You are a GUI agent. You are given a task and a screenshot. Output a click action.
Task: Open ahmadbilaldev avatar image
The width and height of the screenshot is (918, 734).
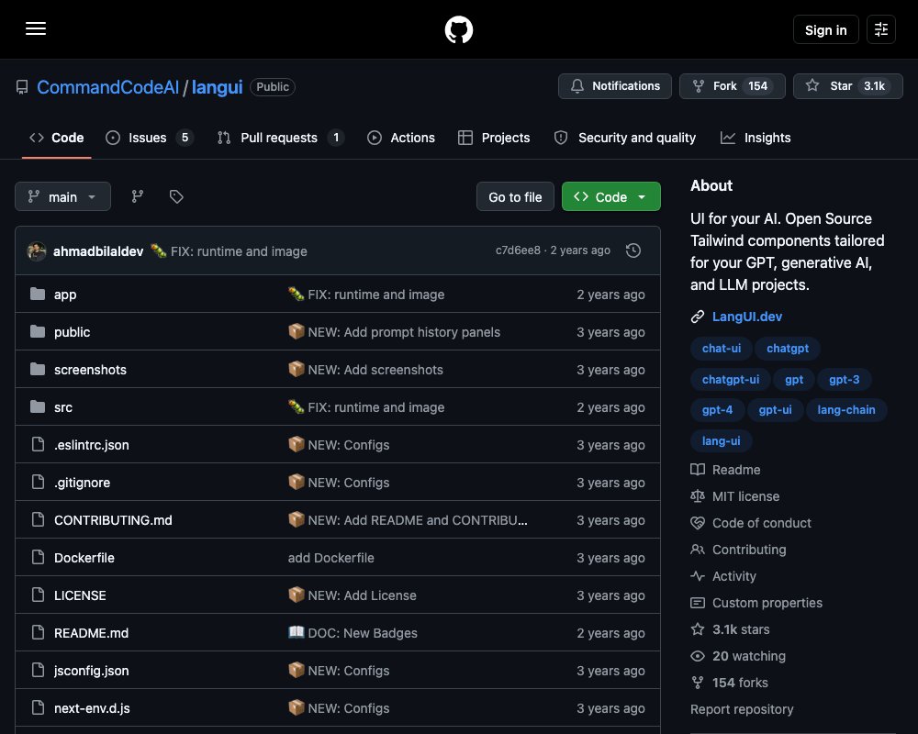pyautogui.click(x=37, y=251)
